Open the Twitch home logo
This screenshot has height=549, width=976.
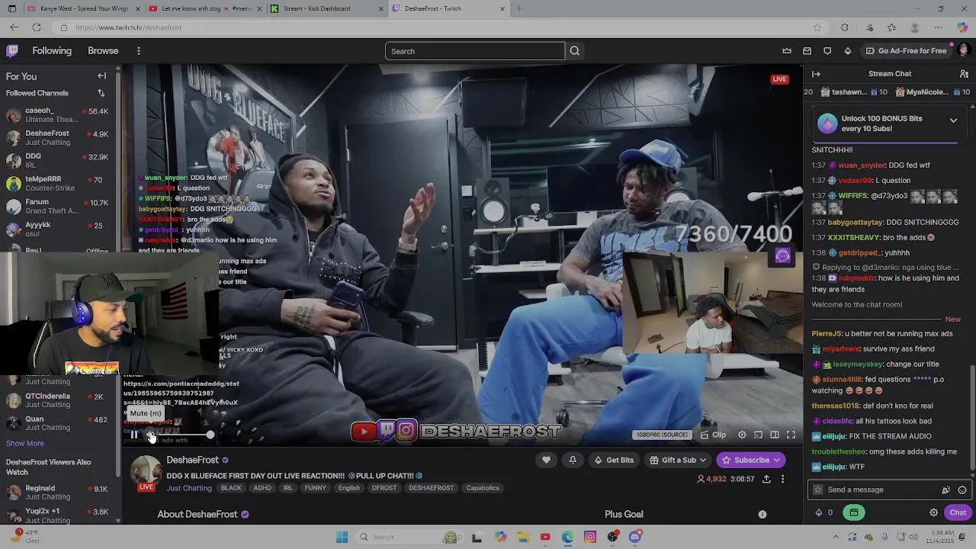(12, 51)
